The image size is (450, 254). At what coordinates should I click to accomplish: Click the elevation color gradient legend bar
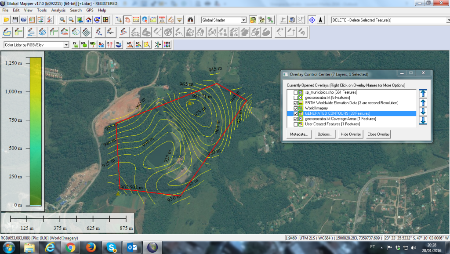click(x=36, y=131)
